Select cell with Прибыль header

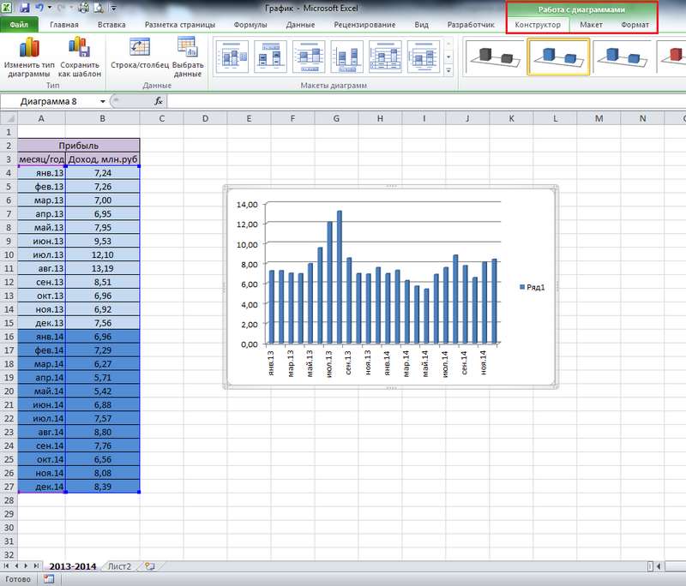coord(79,146)
